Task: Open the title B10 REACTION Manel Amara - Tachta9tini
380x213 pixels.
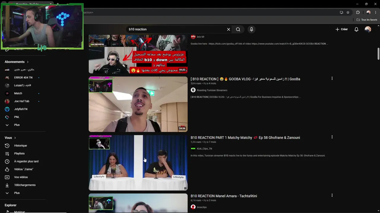Action: pyautogui.click(x=224, y=196)
